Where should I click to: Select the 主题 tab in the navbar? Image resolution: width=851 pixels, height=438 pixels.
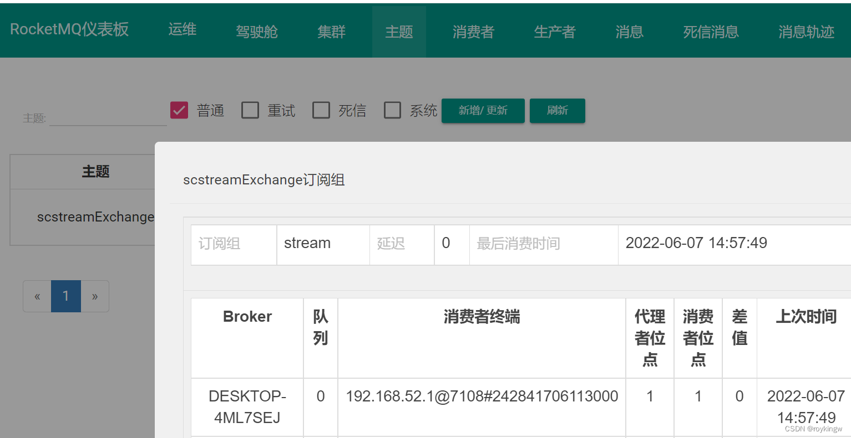[398, 32]
